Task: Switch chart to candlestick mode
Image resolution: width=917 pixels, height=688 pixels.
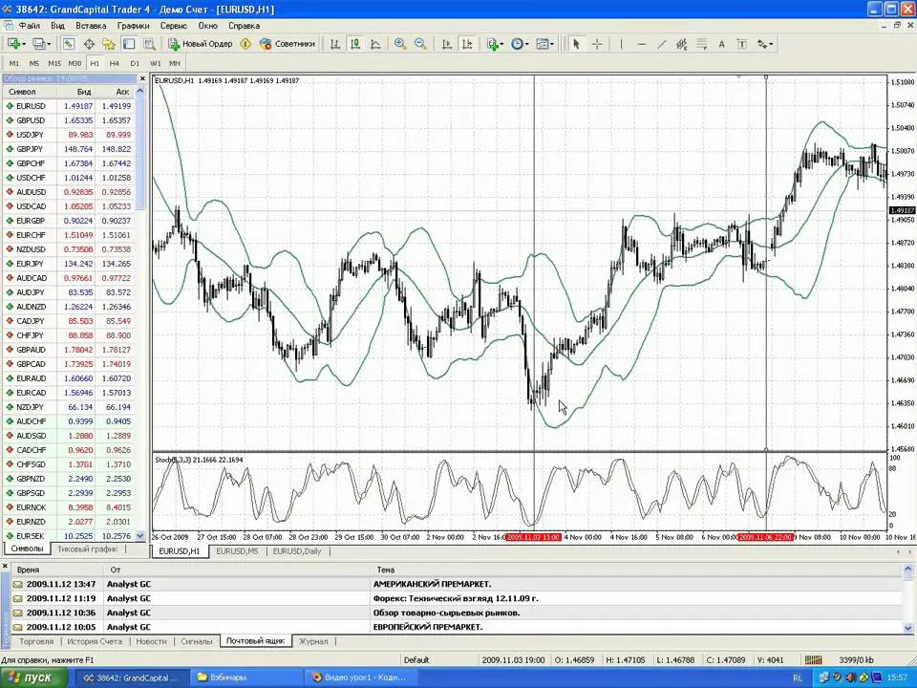Action: coord(355,44)
